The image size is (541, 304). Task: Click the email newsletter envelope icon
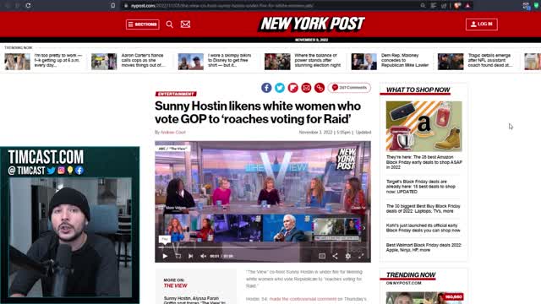[x=185, y=24]
